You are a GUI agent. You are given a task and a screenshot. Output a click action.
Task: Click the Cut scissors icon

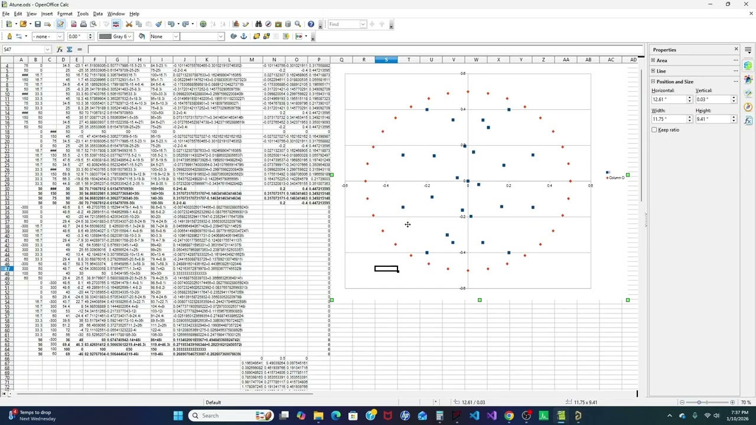tap(129, 24)
